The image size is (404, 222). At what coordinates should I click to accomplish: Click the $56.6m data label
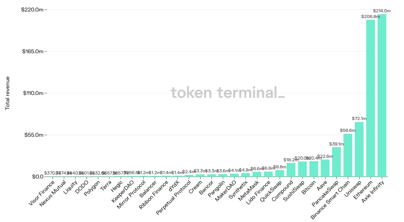[348, 131]
